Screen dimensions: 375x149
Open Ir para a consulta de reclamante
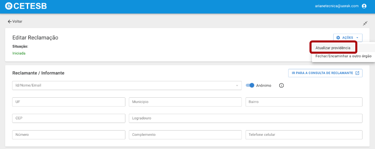click(x=325, y=73)
